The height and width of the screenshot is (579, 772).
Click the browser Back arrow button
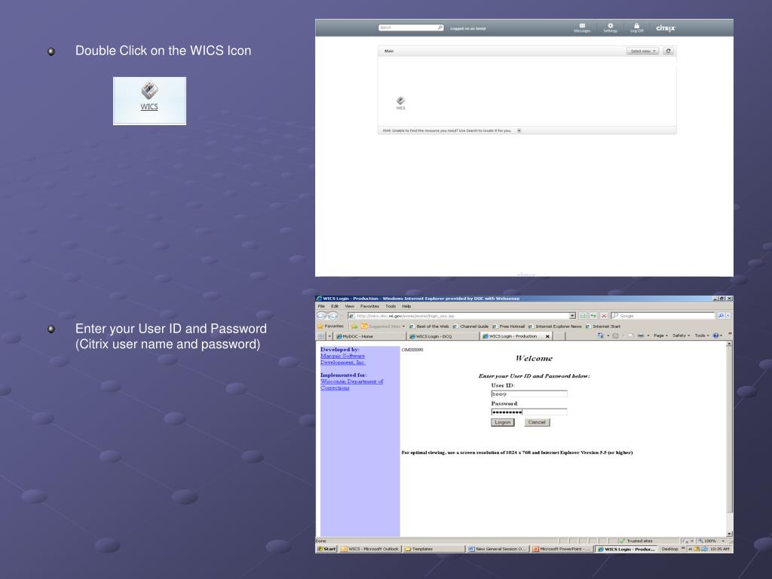click(321, 316)
